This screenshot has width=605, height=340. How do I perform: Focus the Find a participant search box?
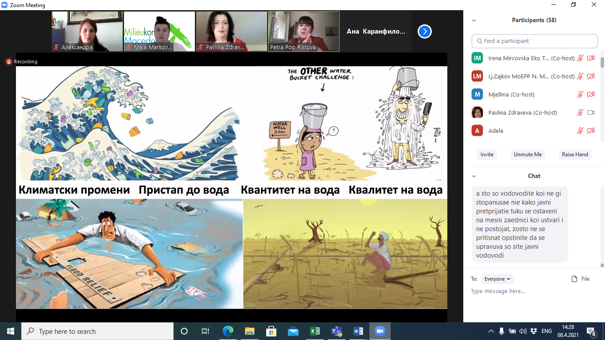[x=535, y=41]
